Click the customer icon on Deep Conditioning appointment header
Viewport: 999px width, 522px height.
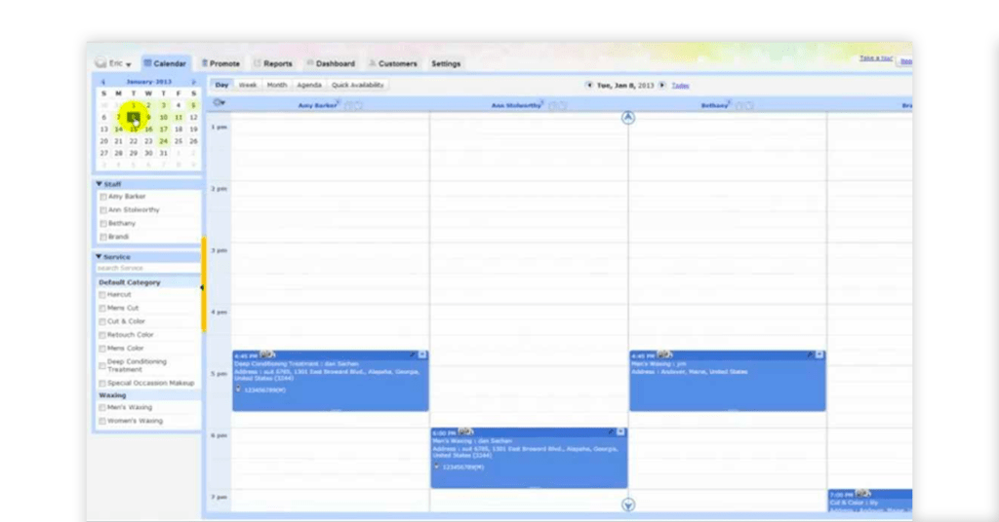click(x=267, y=354)
